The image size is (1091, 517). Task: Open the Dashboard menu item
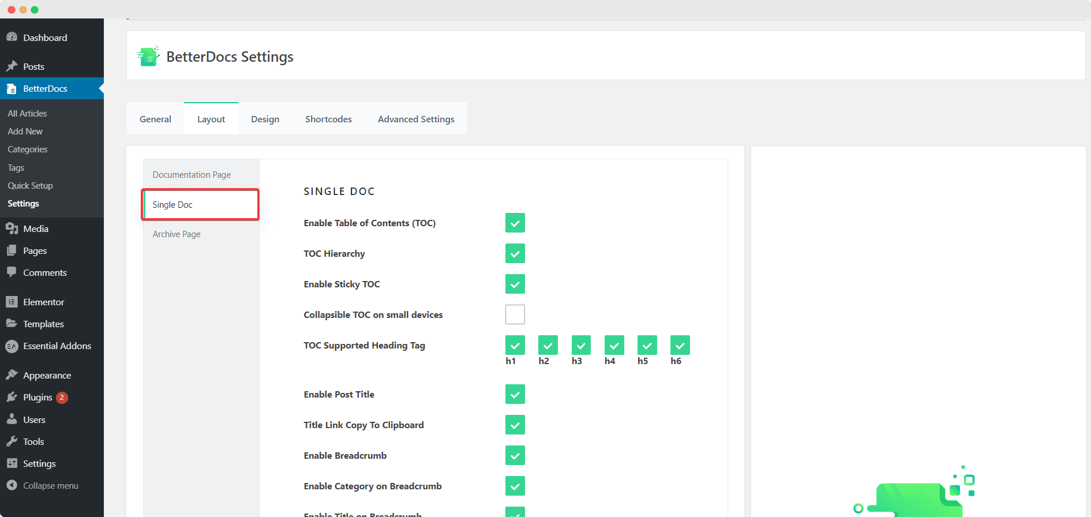tap(45, 38)
